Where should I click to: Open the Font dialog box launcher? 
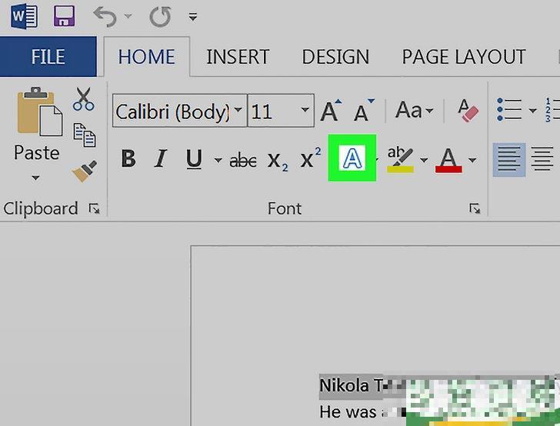[x=475, y=209]
